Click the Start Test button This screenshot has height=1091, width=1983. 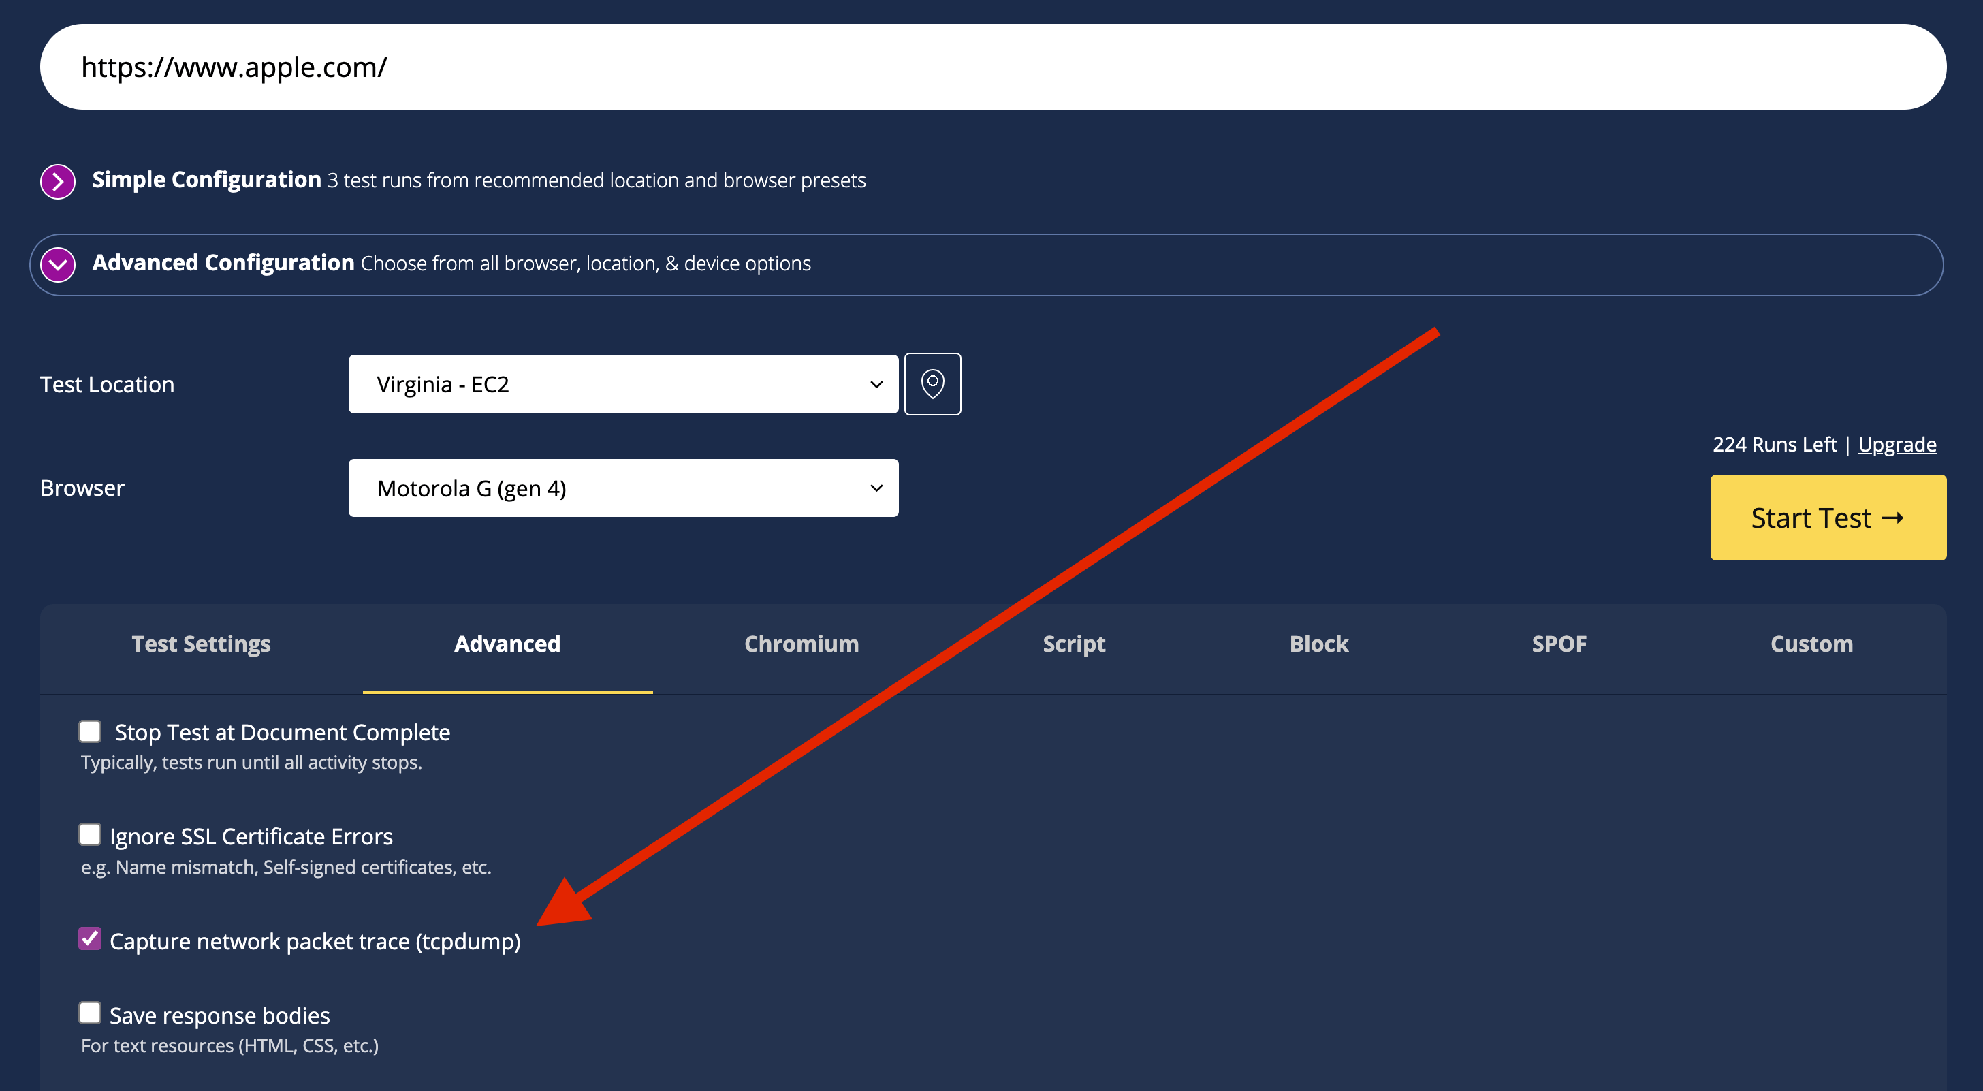pyautogui.click(x=1828, y=518)
